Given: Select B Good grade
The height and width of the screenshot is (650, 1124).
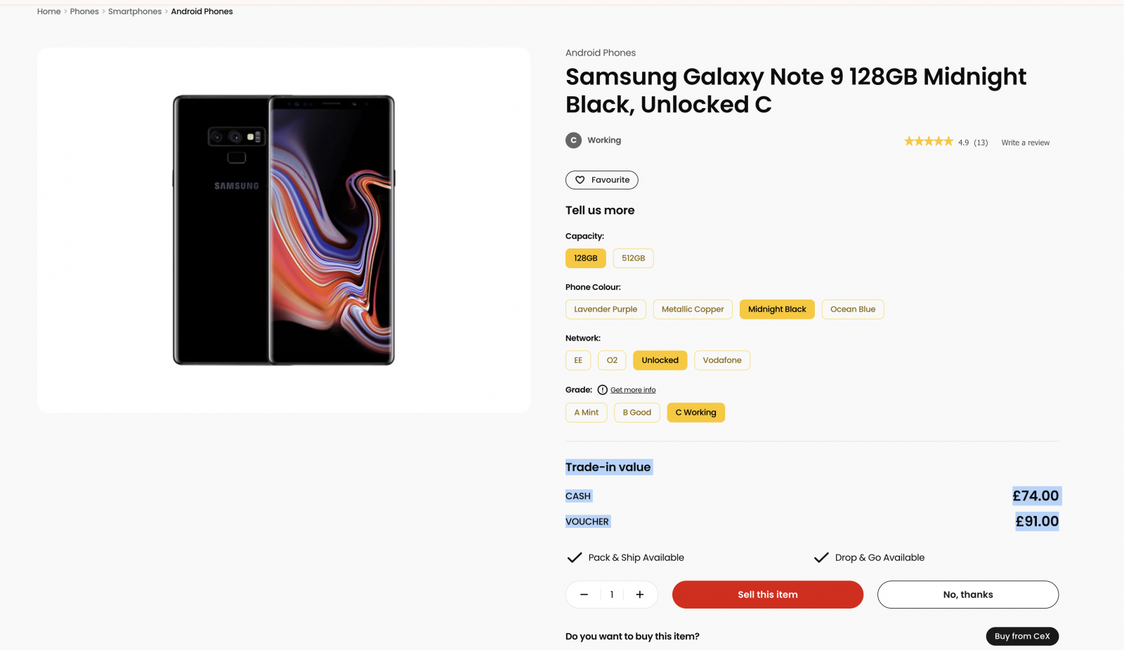Looking at the screenshot, I should pyautogui.click(x=637, y=413).
